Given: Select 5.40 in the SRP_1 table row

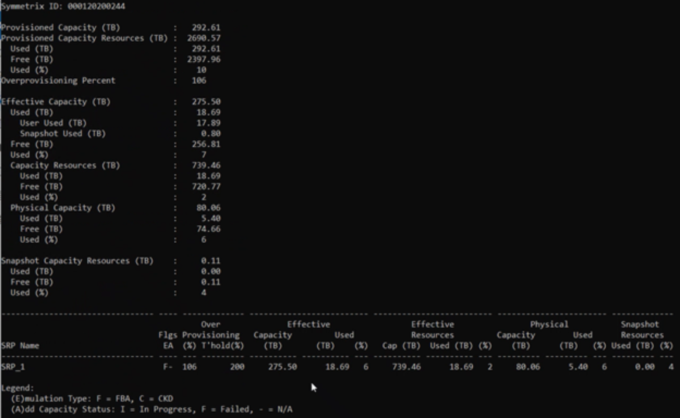Looking at the screenshot, I should [x=578, y=367].
